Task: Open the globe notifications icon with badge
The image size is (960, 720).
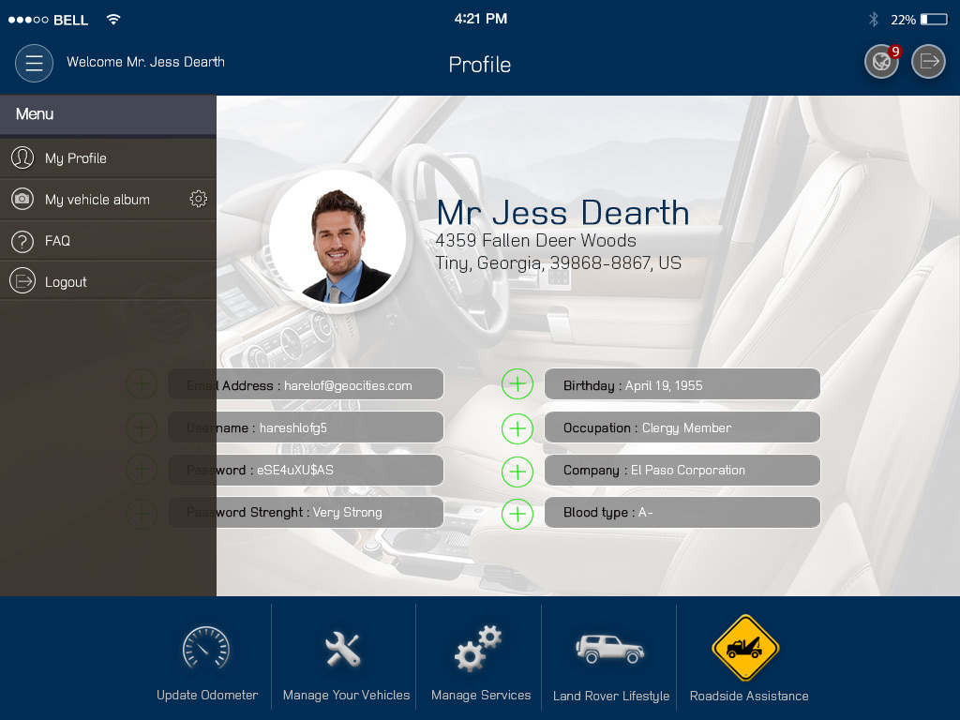Action: pos(881,62)
